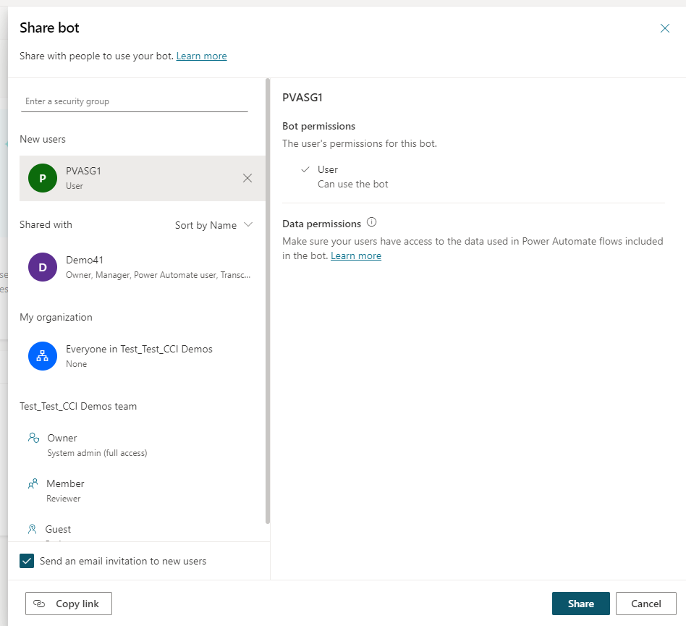Viewport: 686px width, 626px height.
Task: Click the Data permissions info icon
Action: [x=371, y=222]
